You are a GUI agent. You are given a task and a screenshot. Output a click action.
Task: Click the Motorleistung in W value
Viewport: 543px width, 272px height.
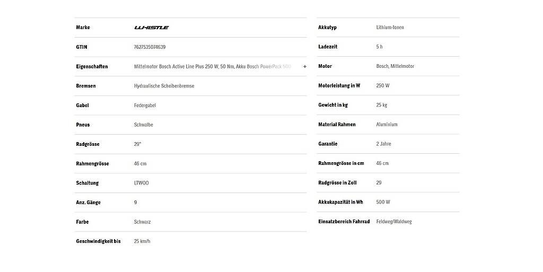[383, 85]
